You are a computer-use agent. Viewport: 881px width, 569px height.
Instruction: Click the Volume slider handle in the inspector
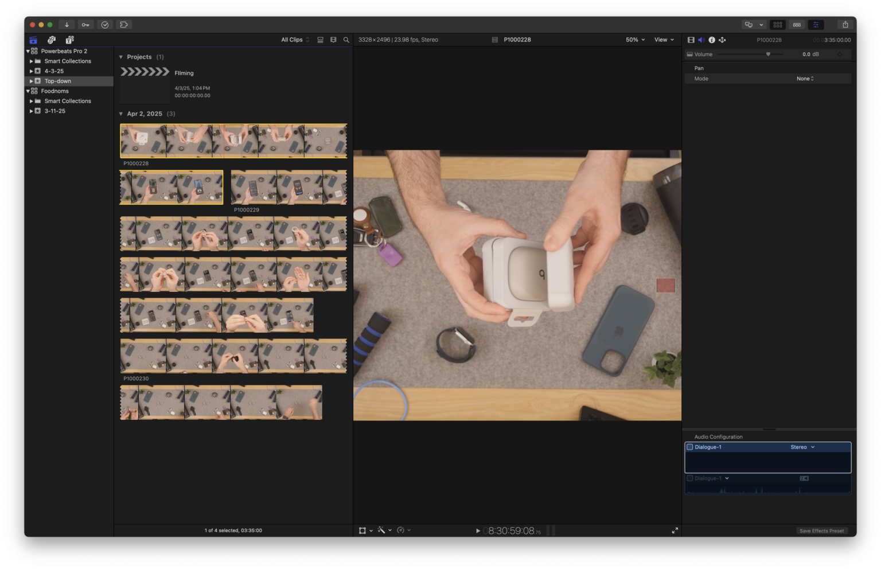[769, 54]
